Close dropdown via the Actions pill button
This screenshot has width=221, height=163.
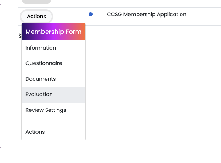click(36, 16)
